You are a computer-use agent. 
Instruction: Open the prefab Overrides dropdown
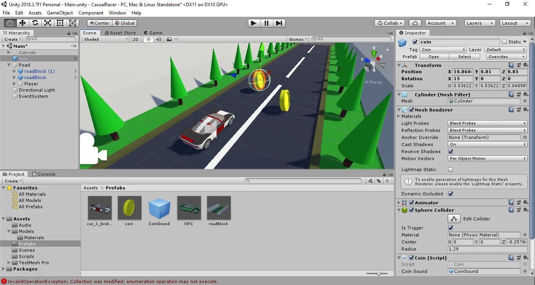click(506, 57)
